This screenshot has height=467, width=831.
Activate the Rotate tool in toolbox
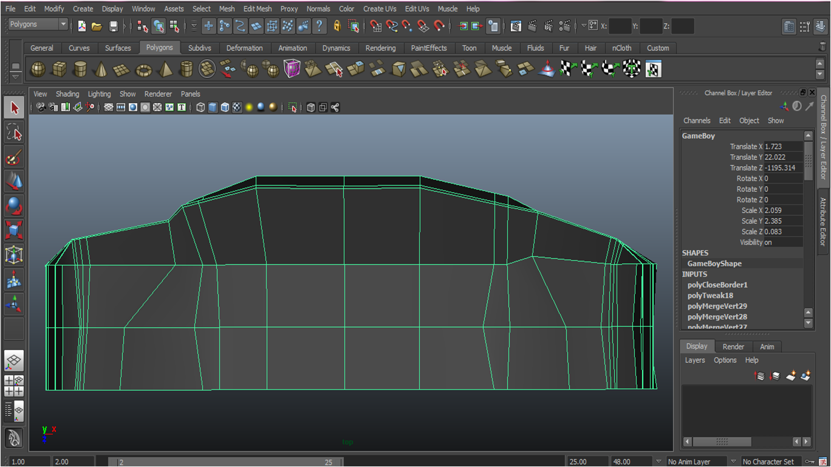[x=14, y=206]
